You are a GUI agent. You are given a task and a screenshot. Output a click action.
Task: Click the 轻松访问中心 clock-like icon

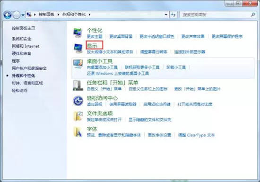click(78, 100)
